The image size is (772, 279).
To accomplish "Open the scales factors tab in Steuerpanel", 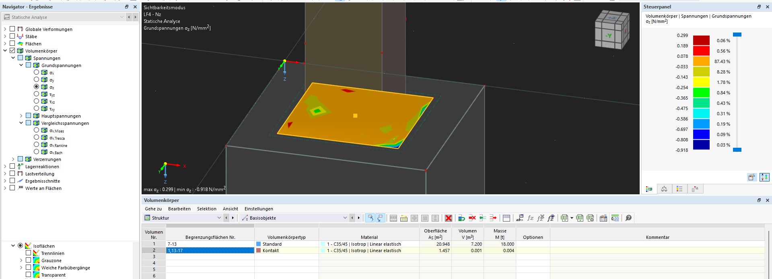I will (x=664, y=189).
